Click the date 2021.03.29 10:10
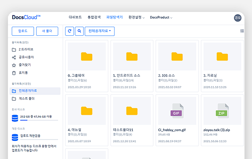 pos(79,87)
